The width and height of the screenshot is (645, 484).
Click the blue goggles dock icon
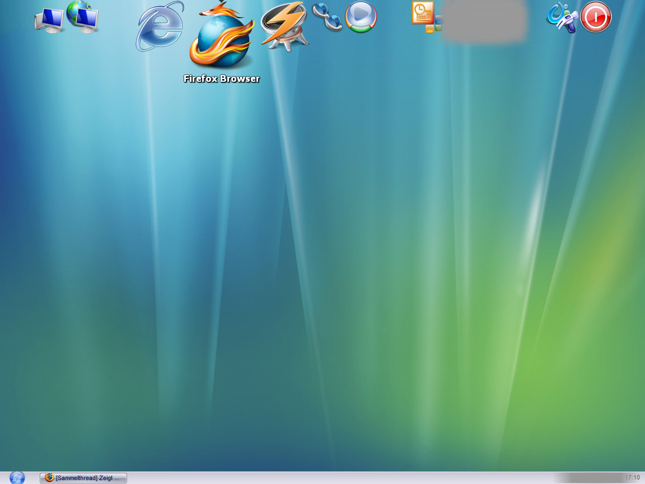point(328,17)
